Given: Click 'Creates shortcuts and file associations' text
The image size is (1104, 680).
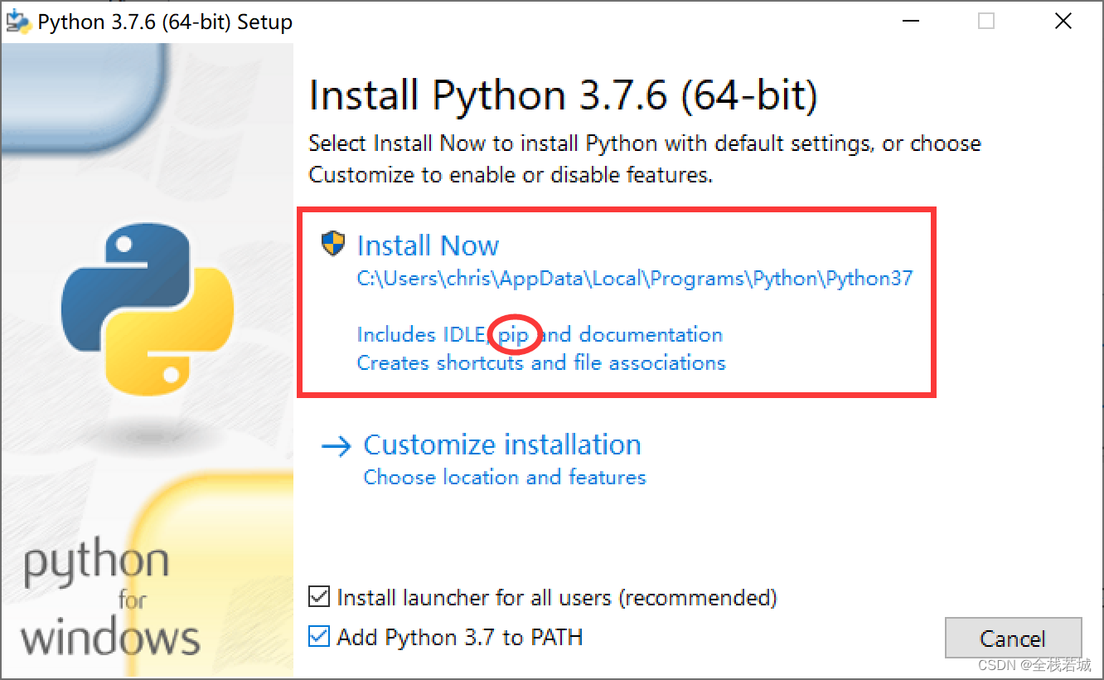Looking at the screenshot, I should point(540,362).
